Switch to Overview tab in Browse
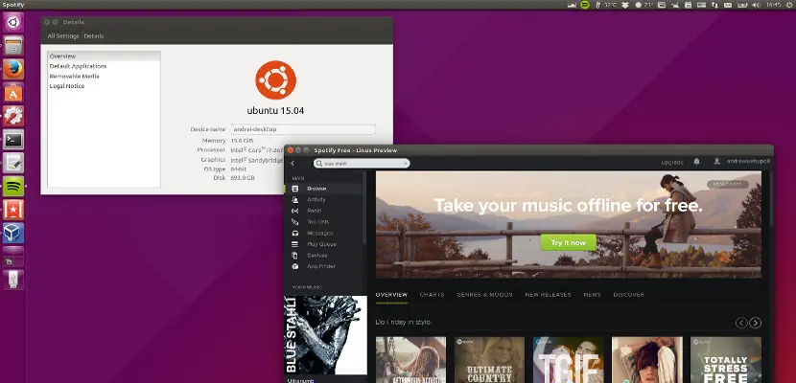 391,294
